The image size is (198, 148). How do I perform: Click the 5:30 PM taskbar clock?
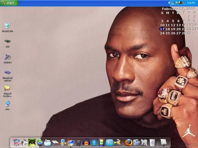[x=191, y=3]
